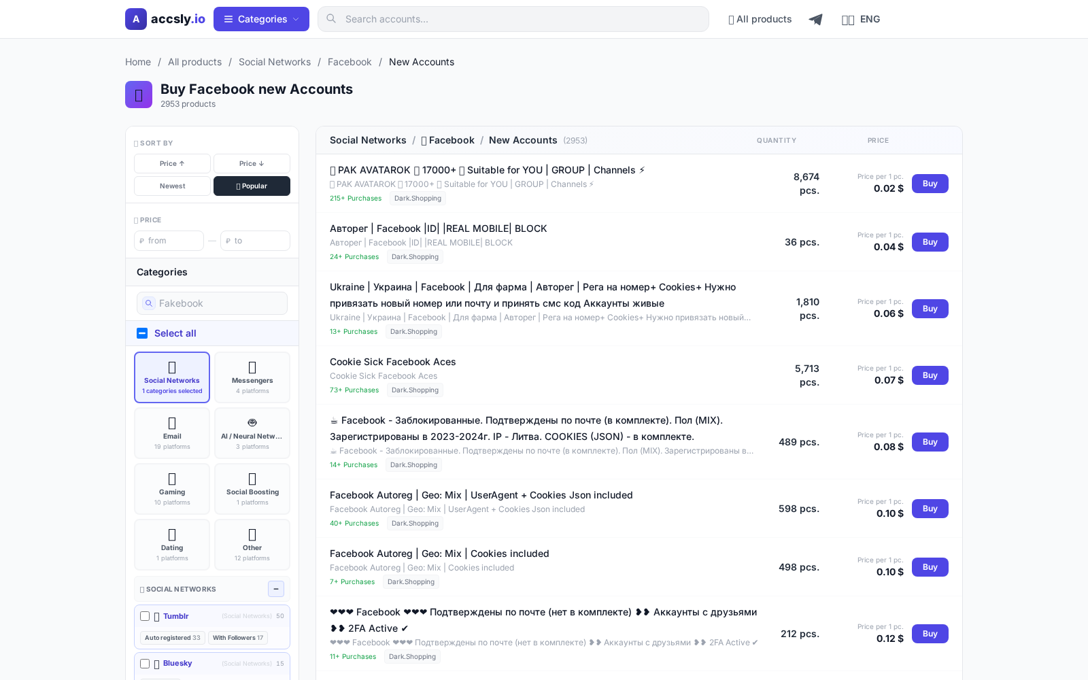Select the Gaming category icon
This screenshot has width=1088, height=680.
(171, 488)
